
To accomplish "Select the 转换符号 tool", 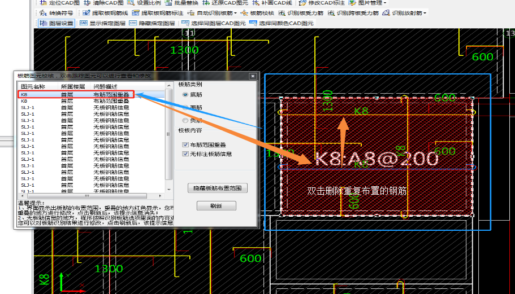I will (56, 13).
